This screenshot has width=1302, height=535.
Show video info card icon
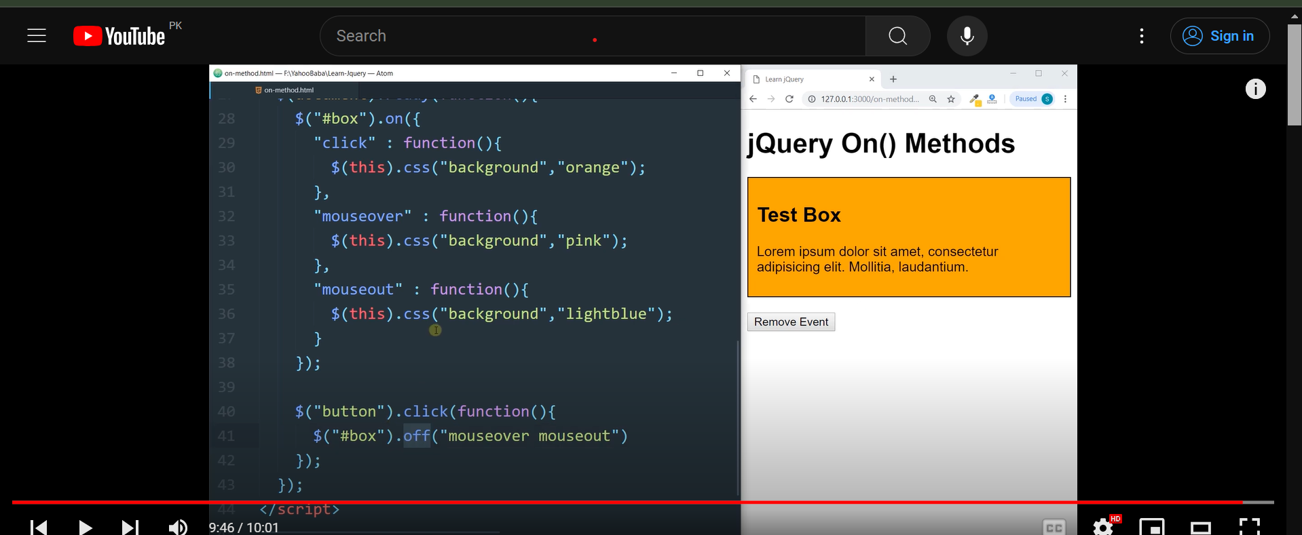point(1255,89)
